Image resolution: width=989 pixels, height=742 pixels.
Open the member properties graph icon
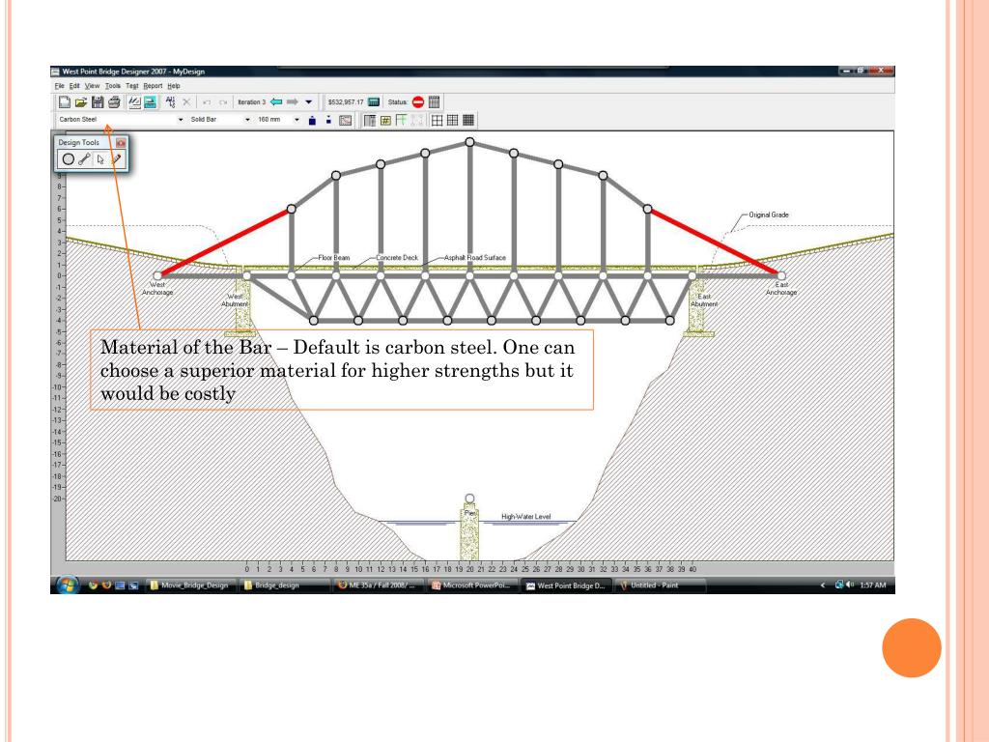(346, 120)
